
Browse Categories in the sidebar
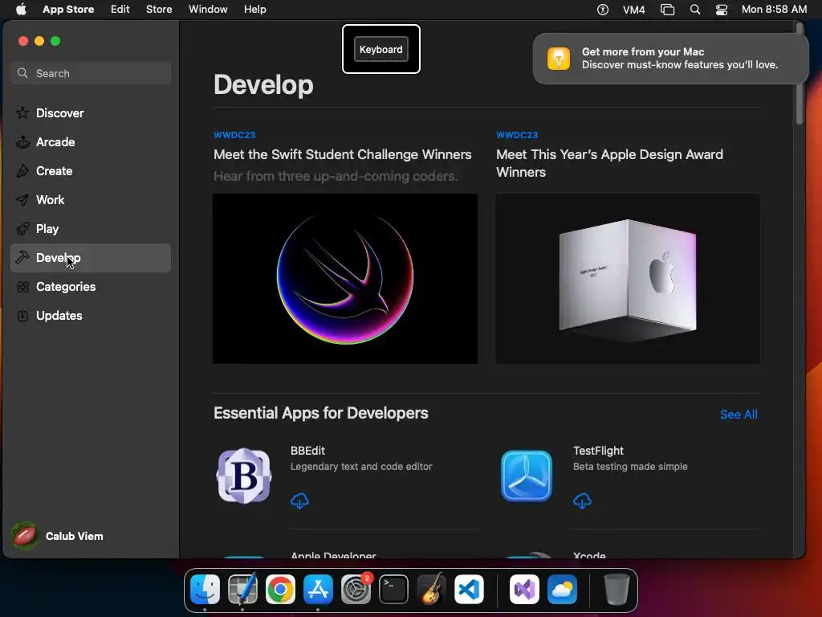tap(90, 287)
